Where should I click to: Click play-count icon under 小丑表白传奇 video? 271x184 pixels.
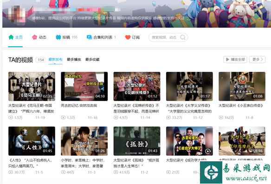coord(221,118)
